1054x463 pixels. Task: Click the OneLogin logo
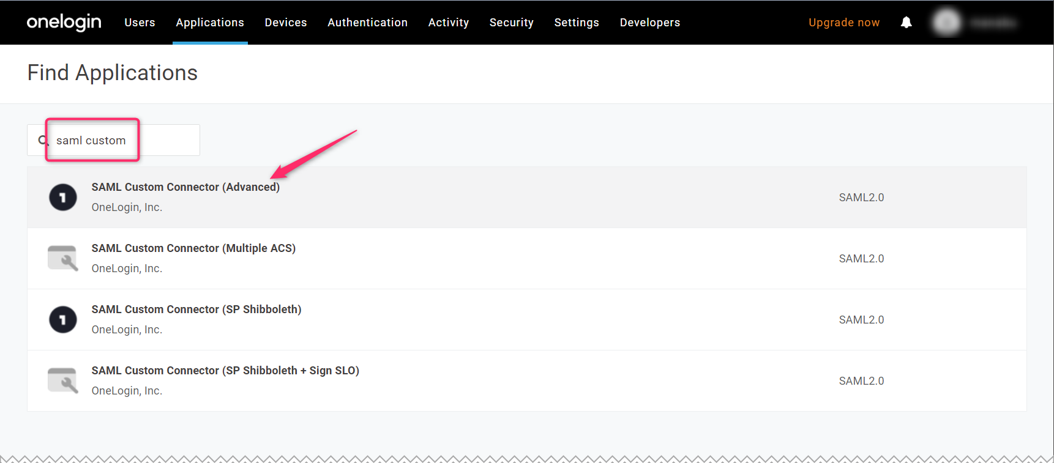tap(64, 22)
